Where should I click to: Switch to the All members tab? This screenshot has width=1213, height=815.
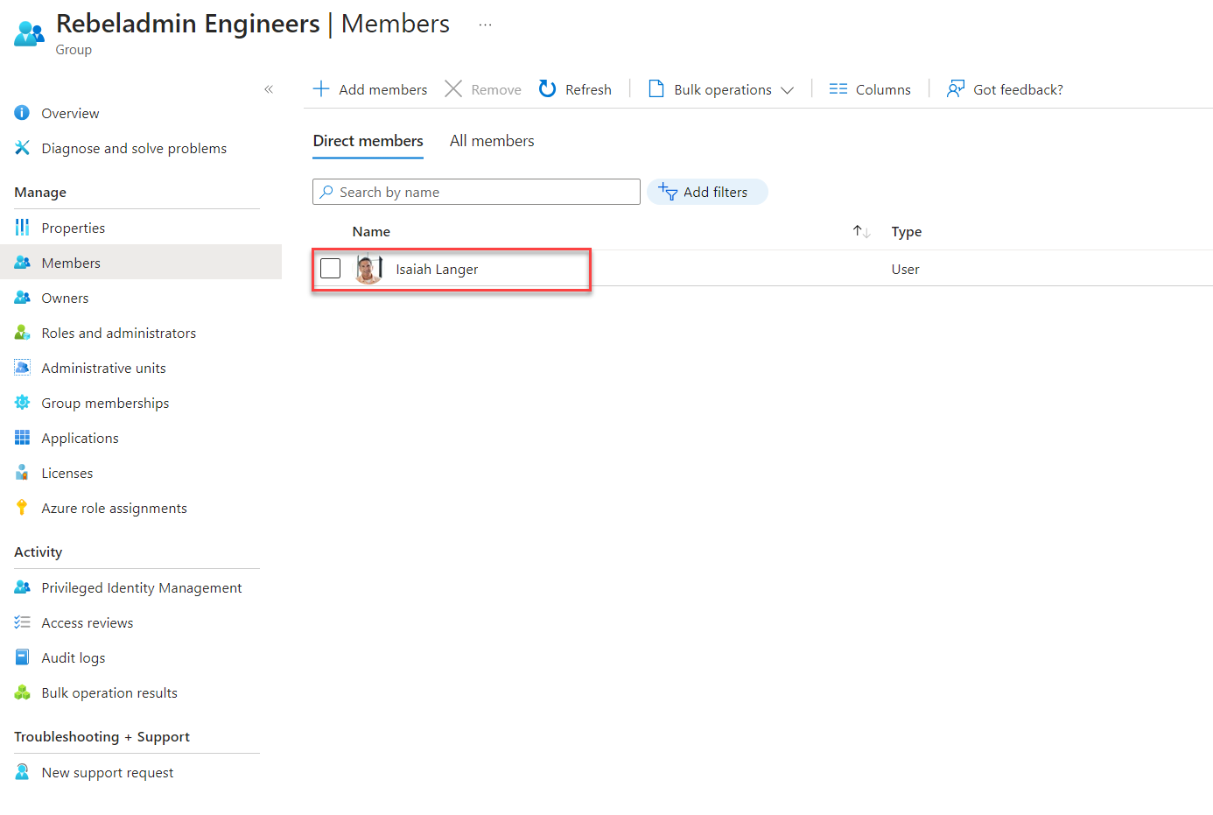(492, 141)
